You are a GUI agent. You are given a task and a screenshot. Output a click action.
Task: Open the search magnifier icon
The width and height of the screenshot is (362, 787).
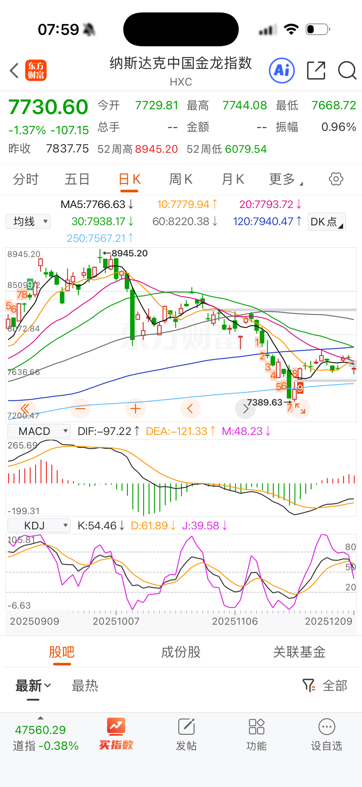click(347, 71)
